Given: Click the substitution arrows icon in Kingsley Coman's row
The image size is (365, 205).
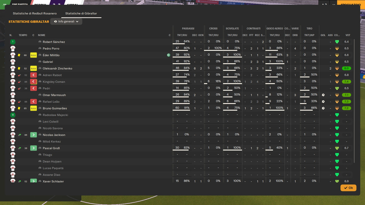Looking at the screenshot, I should (x=19, y=82).
